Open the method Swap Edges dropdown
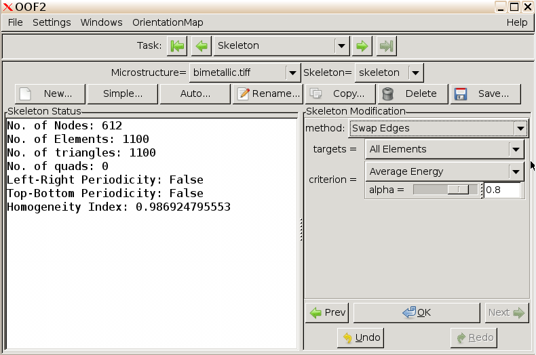 tap(438, 128)
